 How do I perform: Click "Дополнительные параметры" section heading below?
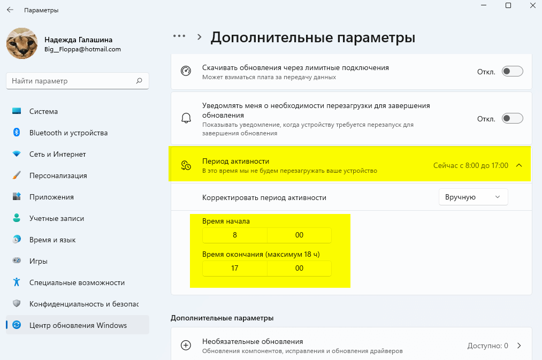pos(222,318)
